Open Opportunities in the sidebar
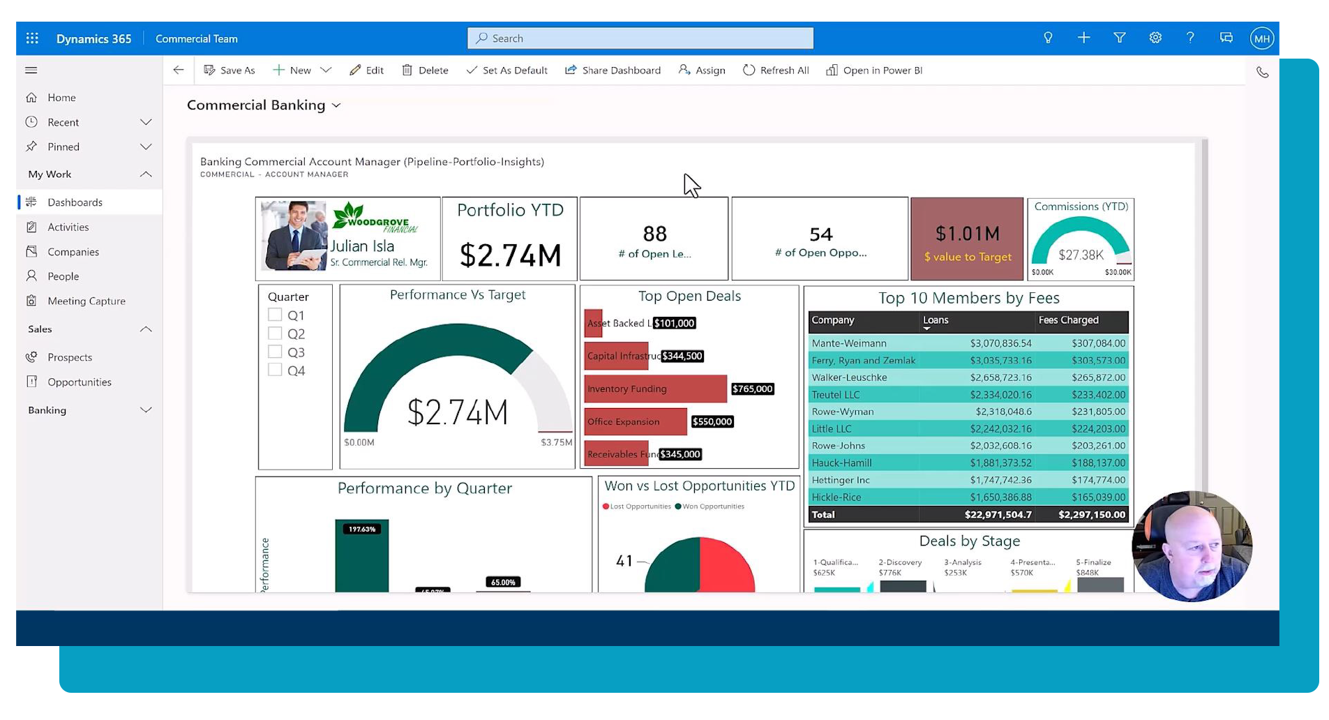The height and width of the screenshot is (720, 1329). tap(79, 382)
